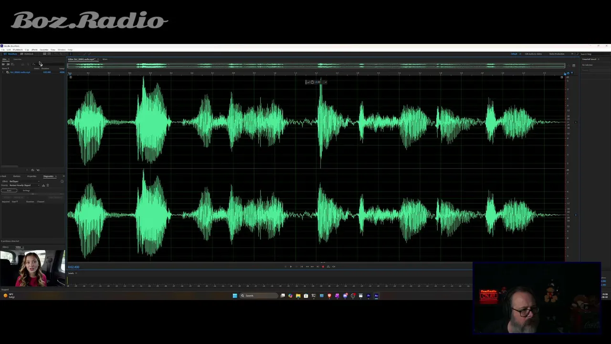Select the Files panel tab

[x=5, y=59]
